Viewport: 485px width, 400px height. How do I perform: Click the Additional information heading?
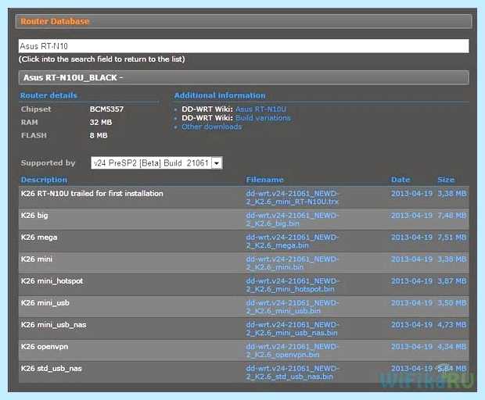(220, 95)
